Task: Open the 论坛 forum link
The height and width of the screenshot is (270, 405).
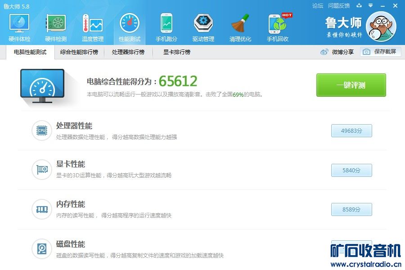Action: (317, 6)
